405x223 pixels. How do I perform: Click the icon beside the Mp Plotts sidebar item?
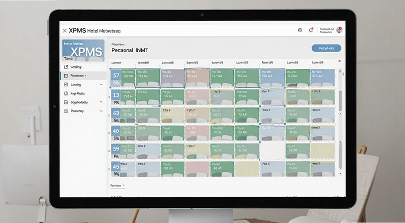pos(66,93)
